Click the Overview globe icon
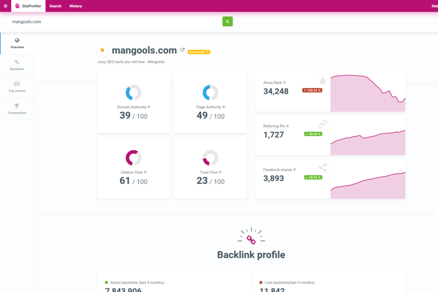Image resolution: width=438 pixels, height=292 pixels. pos(17,40)
